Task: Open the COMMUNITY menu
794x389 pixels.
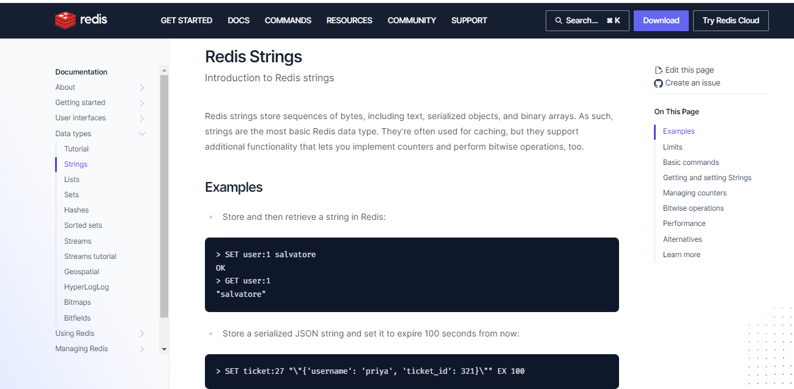Action: [412, 21]
